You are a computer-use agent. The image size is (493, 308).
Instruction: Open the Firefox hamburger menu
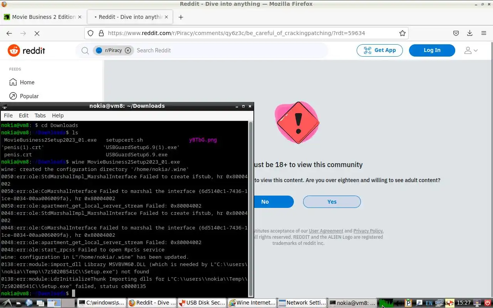point(484,33)
